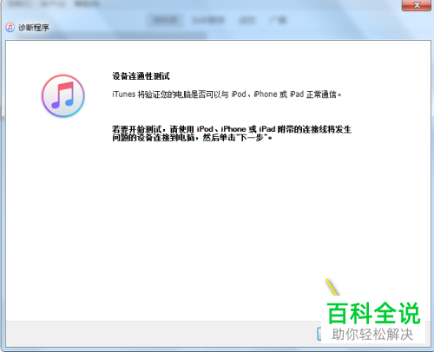Close the 诊断程序 dialog window
The image size is (434, 352).
tap(417, 5)
